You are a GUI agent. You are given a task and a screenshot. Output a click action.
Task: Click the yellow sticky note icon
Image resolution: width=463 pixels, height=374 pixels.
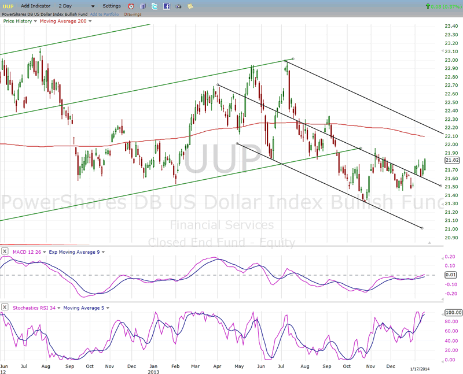(x=190, y=6)
